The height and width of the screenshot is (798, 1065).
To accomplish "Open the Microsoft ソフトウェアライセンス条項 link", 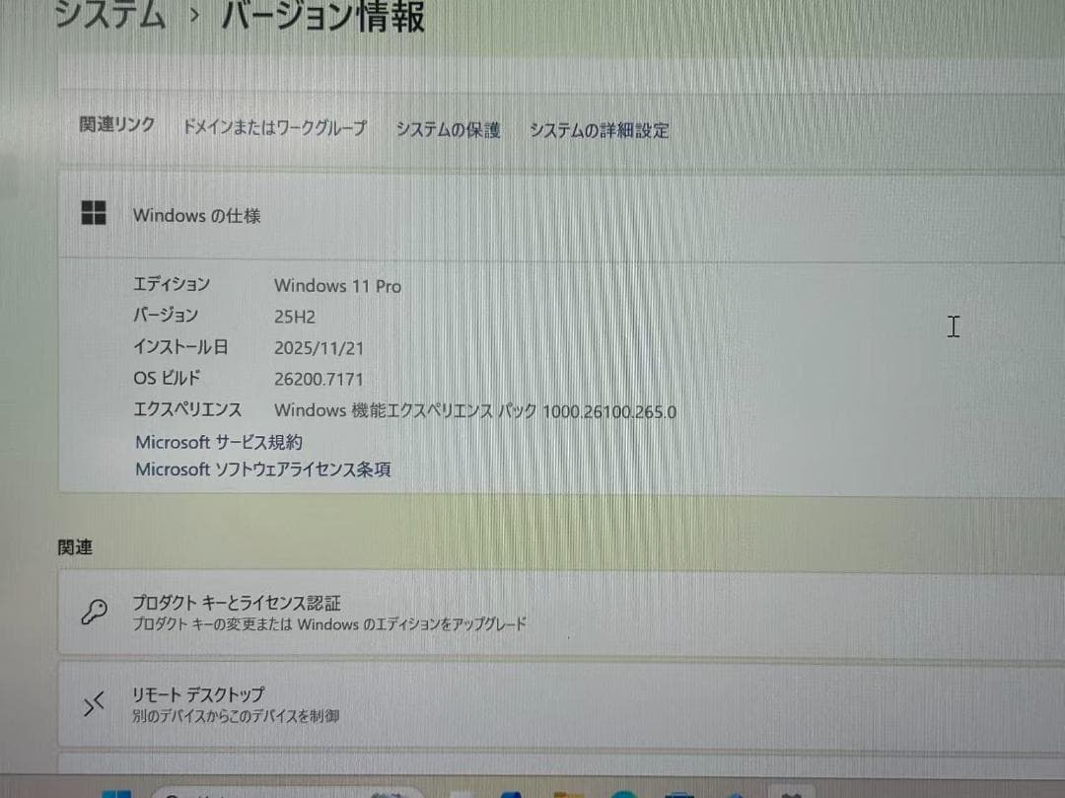I will pyautogui.click(x=263, y=470).
